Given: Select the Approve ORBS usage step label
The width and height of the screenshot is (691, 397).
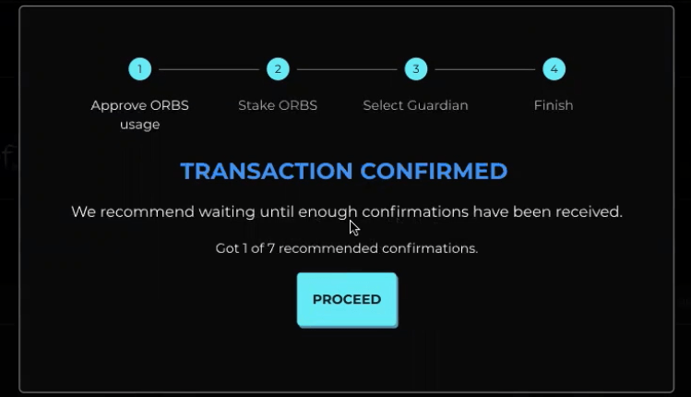Looking at the screenshot, I should [139, 114].
